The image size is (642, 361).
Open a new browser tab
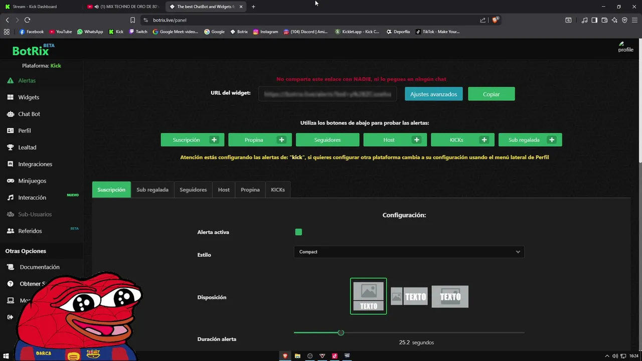coord(253,7)
